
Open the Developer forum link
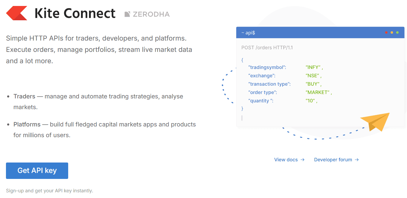click(333, 160)
